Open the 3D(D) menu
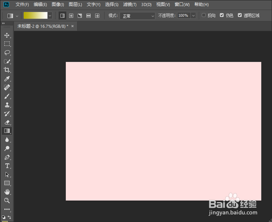272x222 pixels. [x=146, y=5]
